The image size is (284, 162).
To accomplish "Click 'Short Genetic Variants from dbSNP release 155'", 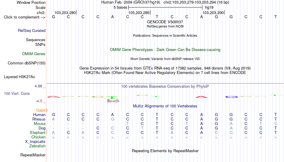I will (165, 59).
